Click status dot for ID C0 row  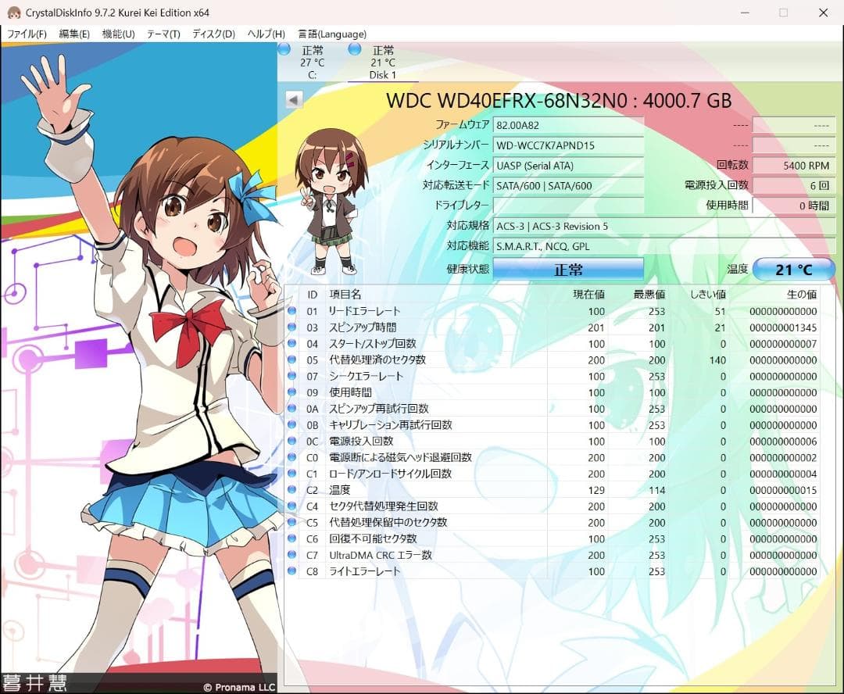[x=291, y=457]
